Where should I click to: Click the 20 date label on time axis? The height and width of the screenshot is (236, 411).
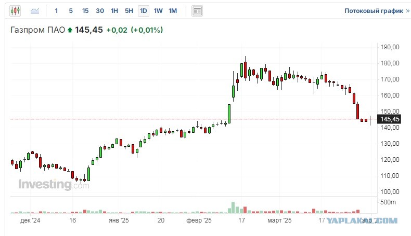click(161, 220)
